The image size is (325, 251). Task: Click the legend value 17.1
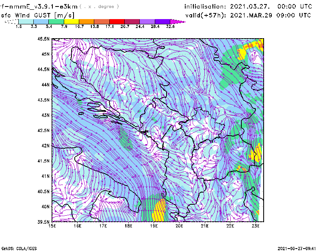pyautogui.click(x=110, y=26)
